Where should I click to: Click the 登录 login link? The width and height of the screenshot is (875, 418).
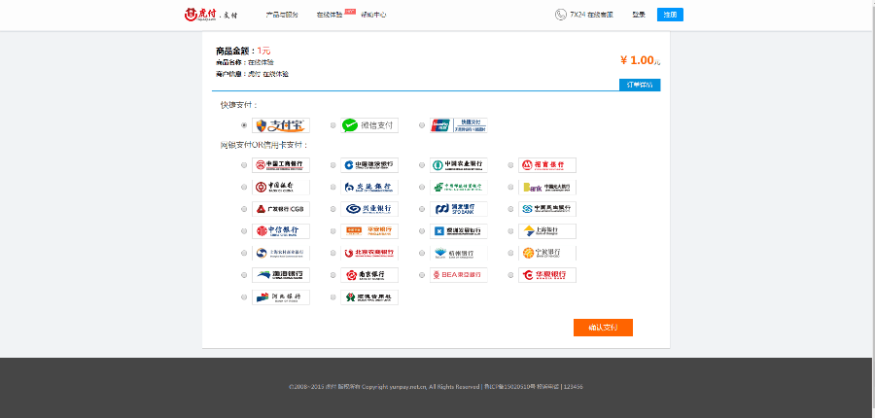pyautogui.click(x=639, y=16)
